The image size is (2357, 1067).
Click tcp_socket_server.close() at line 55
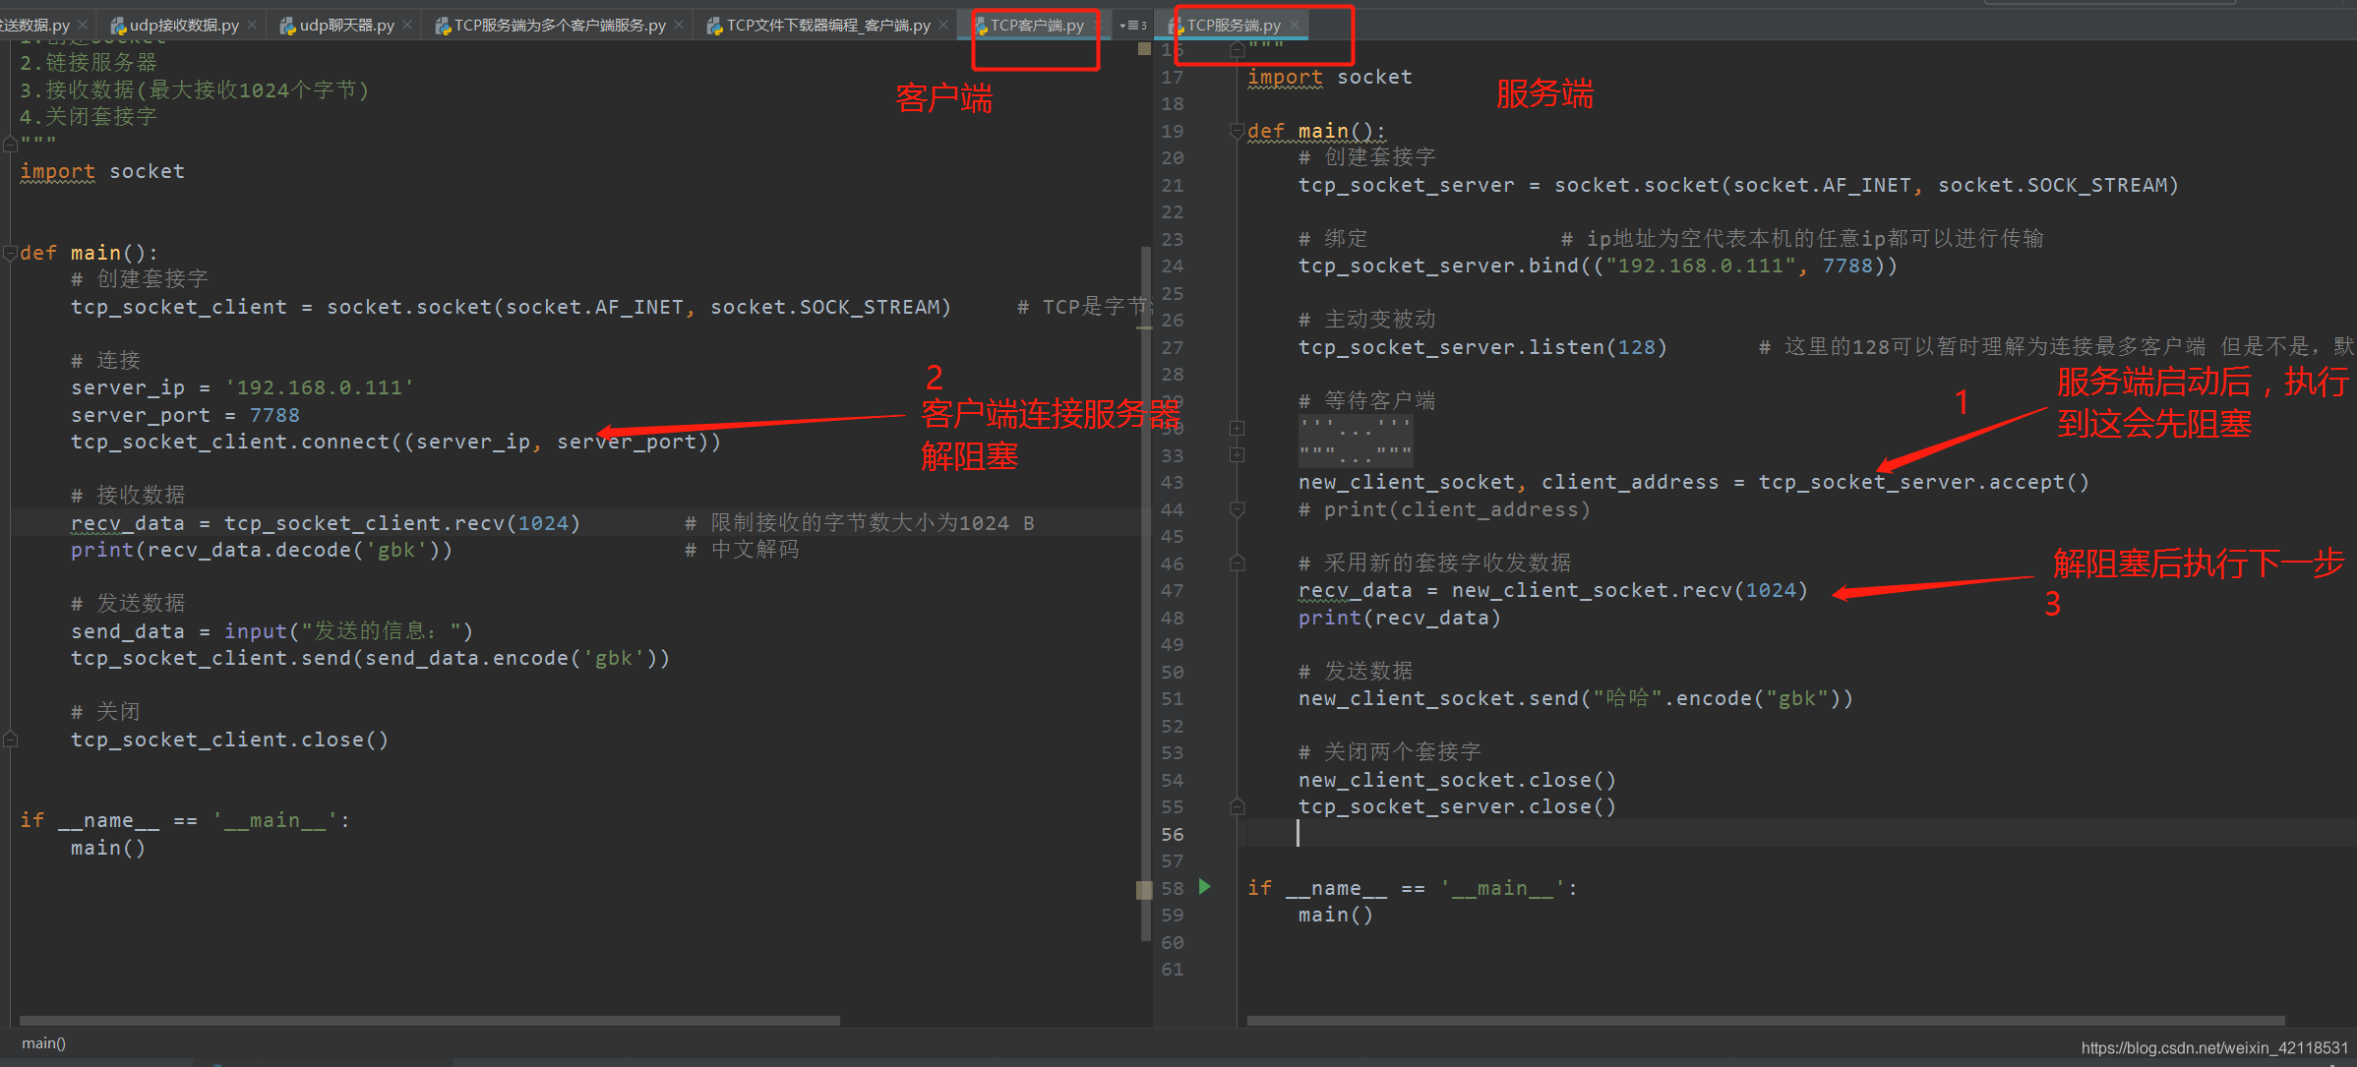pyautogui.click(x=1457, y=806)
